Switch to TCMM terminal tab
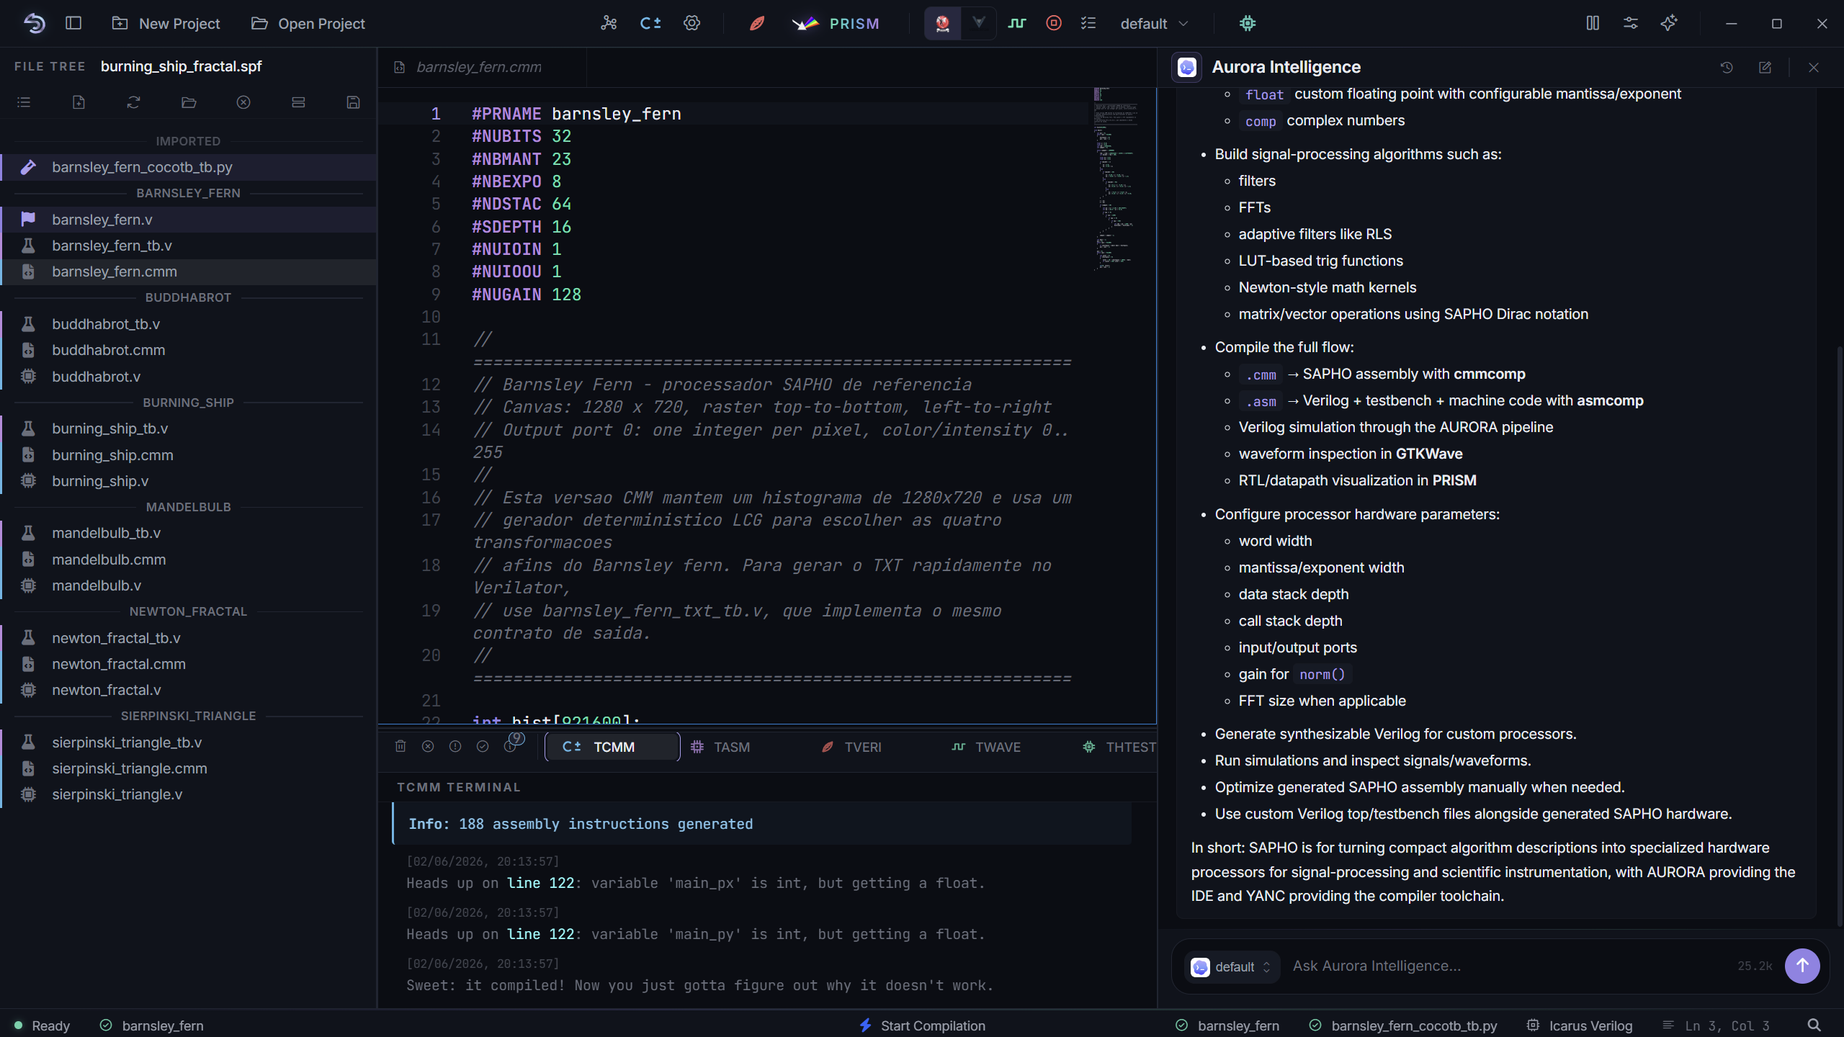1844x1037 pixels. pos(612,747)
